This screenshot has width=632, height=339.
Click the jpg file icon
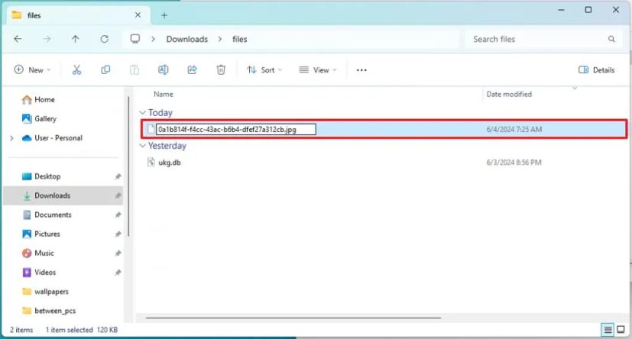(151, 129)
